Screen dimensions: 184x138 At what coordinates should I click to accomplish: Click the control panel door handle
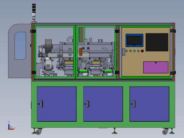123,52
